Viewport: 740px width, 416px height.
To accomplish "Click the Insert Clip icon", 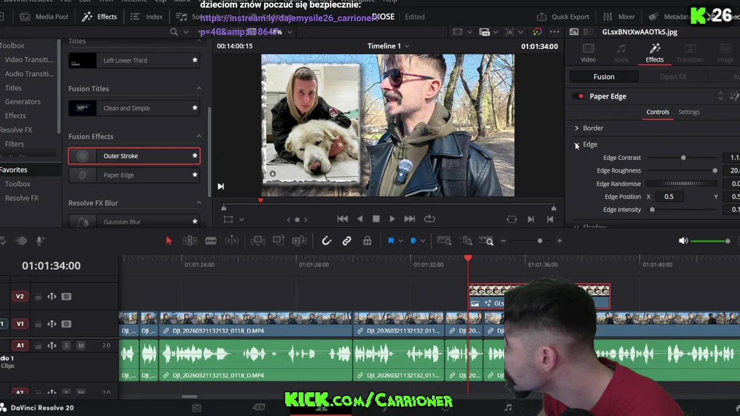I will coord(258,241).
